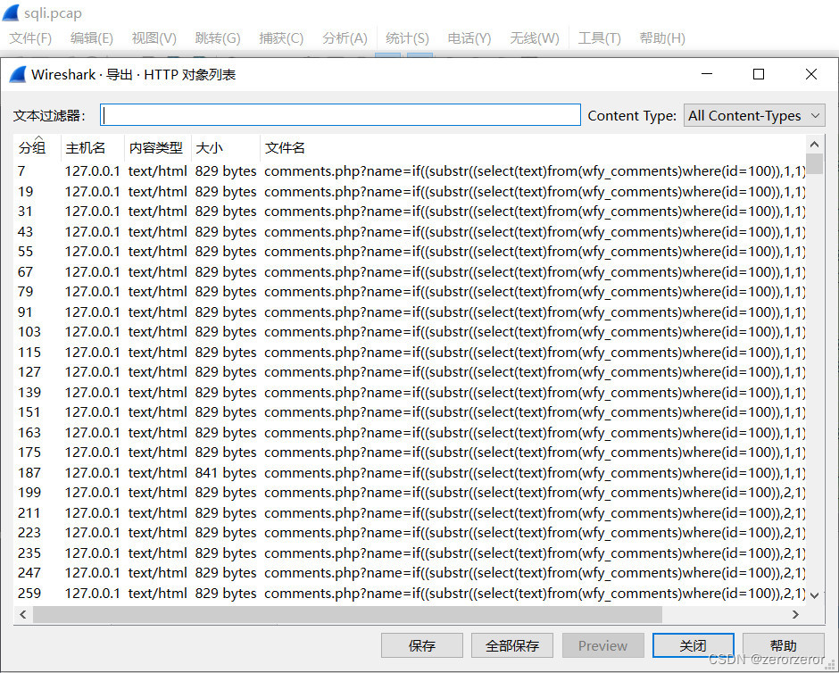Click the Preview button
Screen dimensions: 839x673
tap(602, 645)
